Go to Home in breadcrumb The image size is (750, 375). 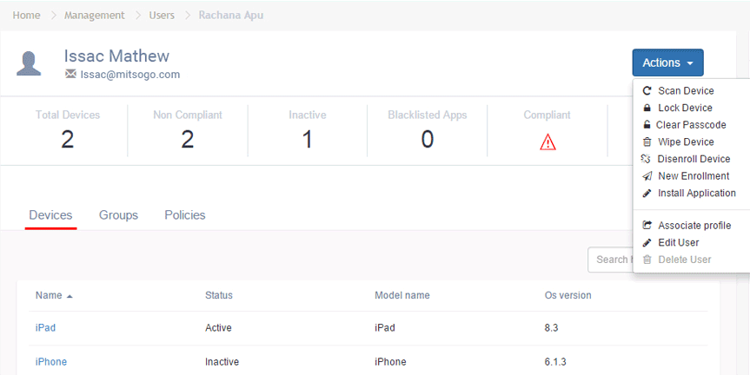[26, 16]
